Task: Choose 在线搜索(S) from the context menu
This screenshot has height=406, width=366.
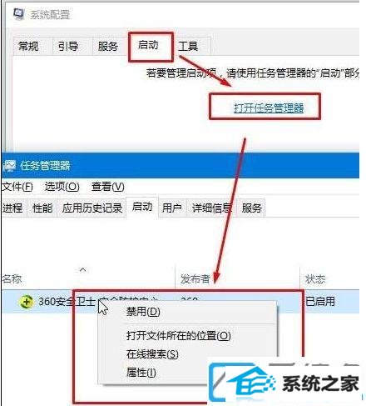Action: (152, 354)
